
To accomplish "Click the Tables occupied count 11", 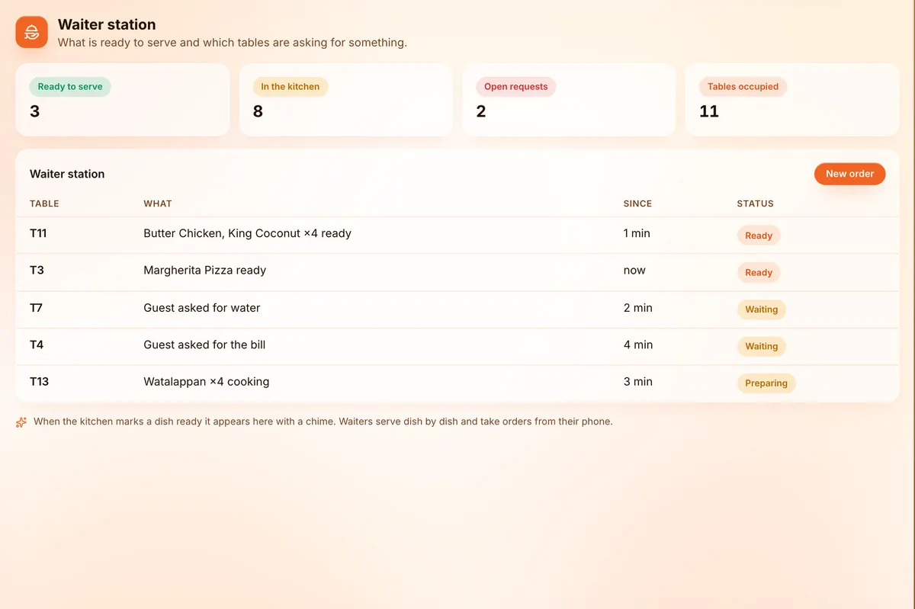I will coord(709,111).
